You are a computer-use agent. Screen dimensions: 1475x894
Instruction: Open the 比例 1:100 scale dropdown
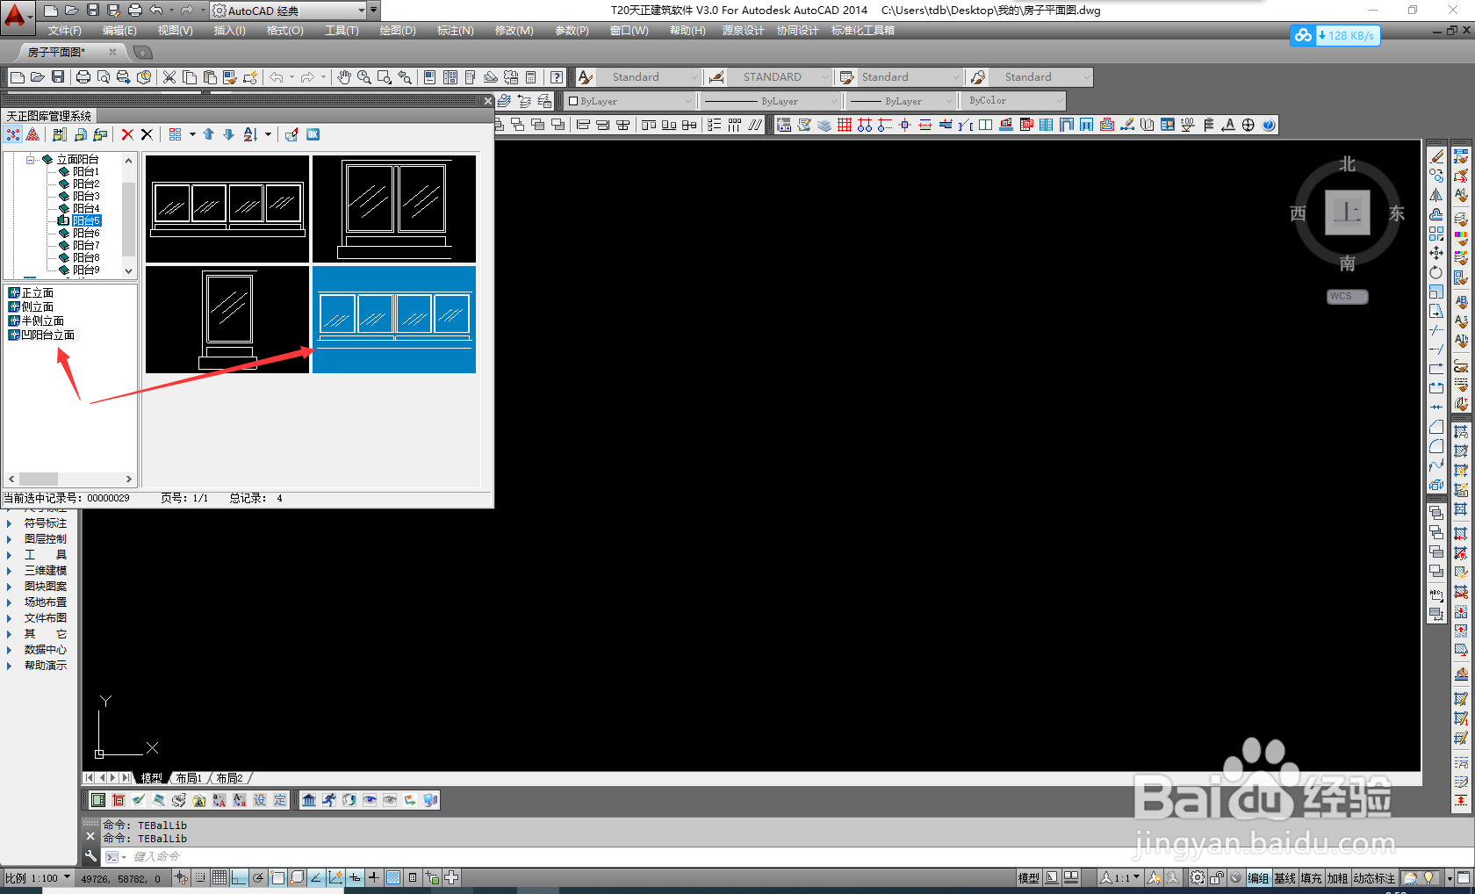[x=38, y=877]
